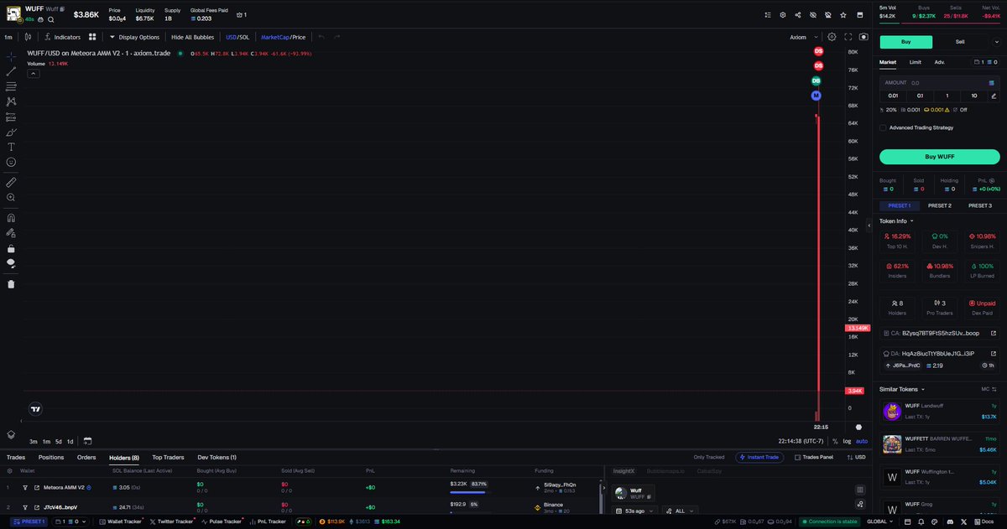Click the delete drawings trash icon
The width and height of the screenshot is (1007, 529).
pos(10,283)
